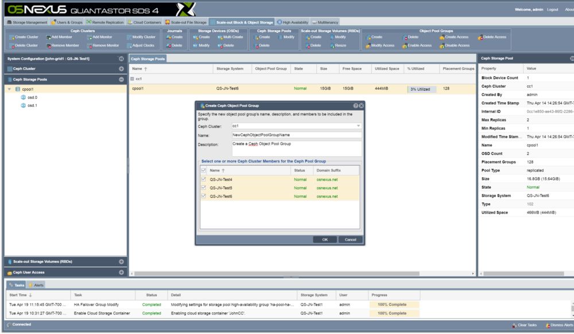This screenshot has width=574, height=334.
Task: Select the cpool1 table row
Action: coord(302,89)
